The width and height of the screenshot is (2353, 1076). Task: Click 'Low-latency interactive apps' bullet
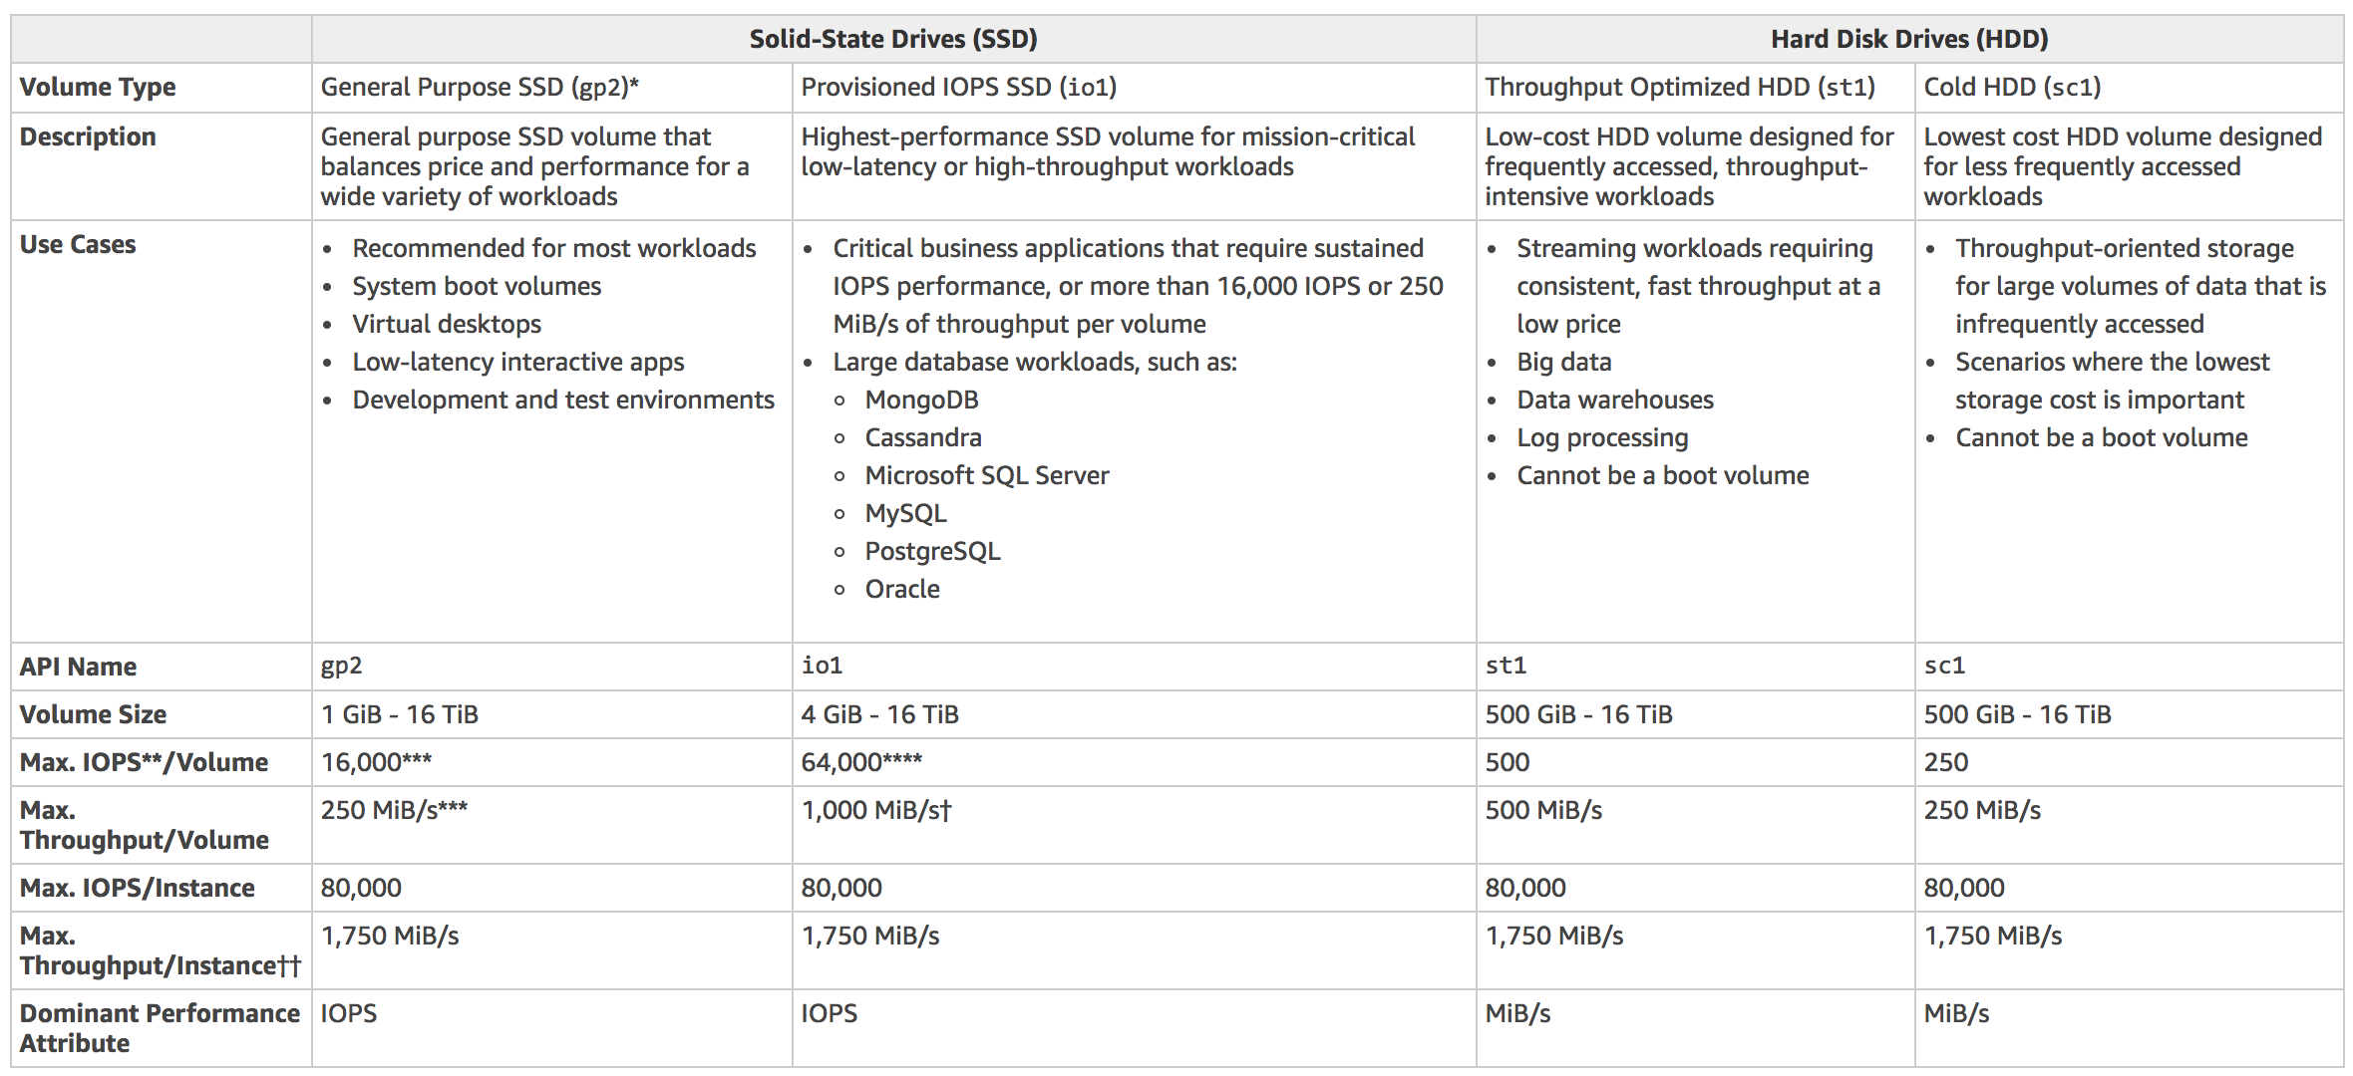(518, 362)
